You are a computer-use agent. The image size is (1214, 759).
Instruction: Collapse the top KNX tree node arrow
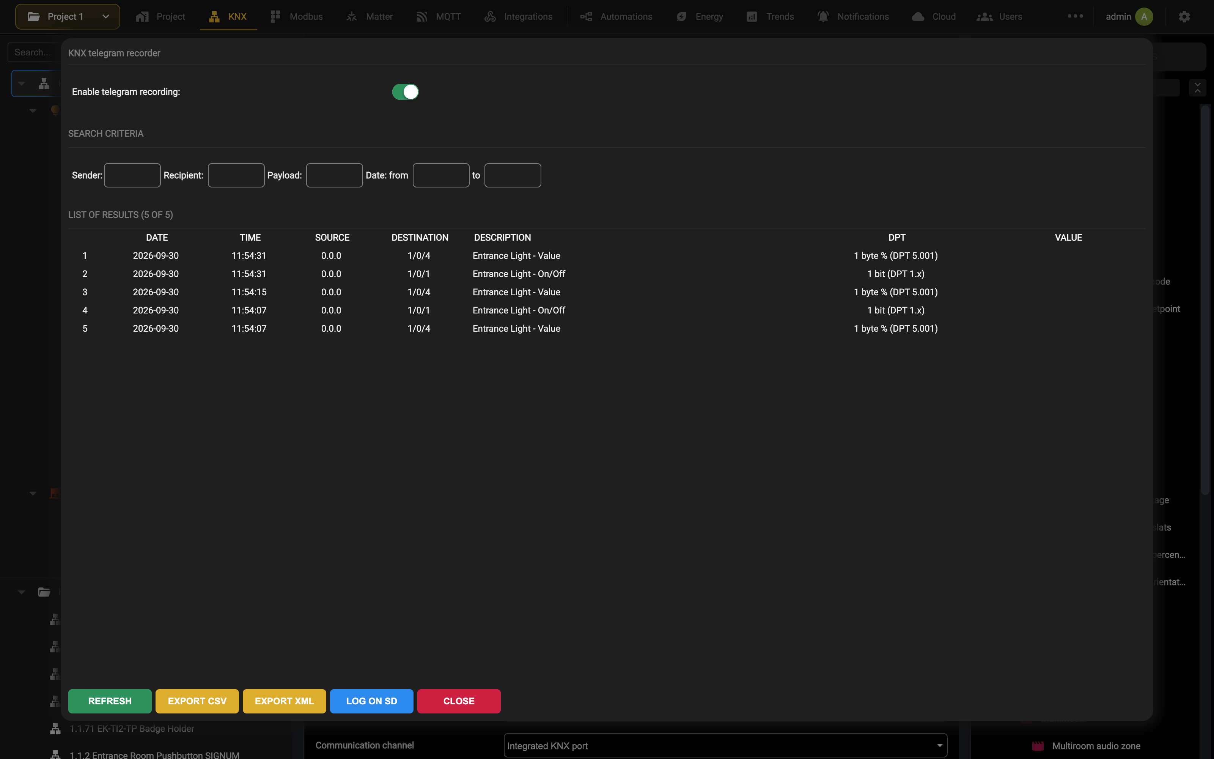22,83
